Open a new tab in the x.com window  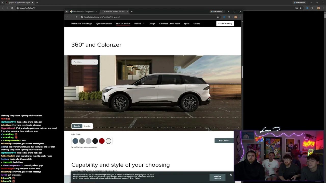(37, 3)
